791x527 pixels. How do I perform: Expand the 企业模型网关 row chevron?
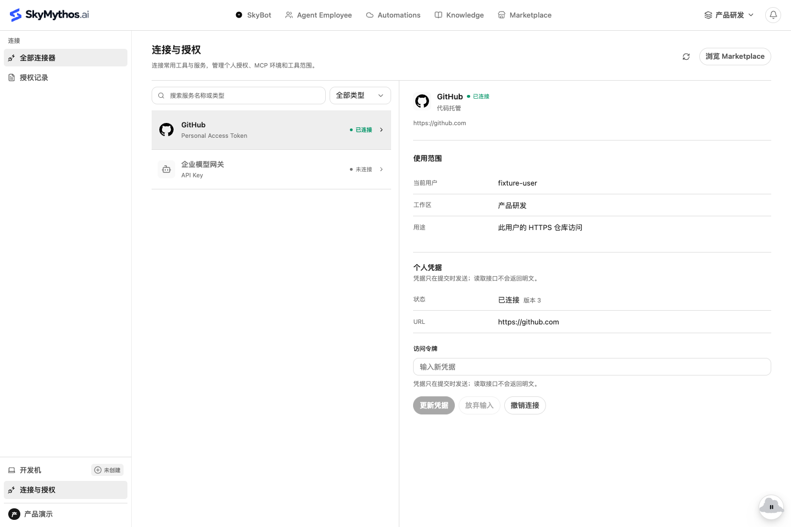click(x=381, y=170)
